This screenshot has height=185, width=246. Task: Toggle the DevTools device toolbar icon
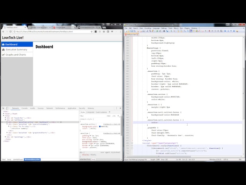coord(7,108)
